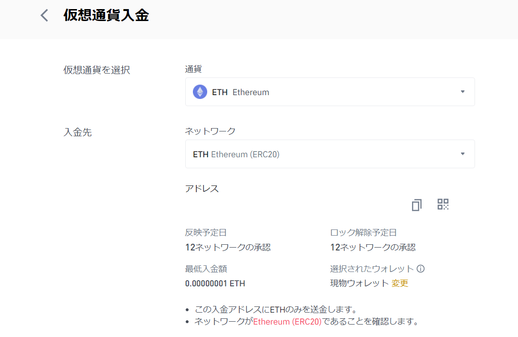Click 12ネットワークの承認 under 反映予定日
The width and height of the screenshot is (518, 337).
pyautogui.click(x=228, y=248)
